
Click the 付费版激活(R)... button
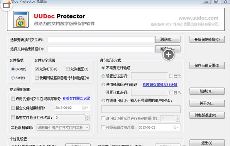tap(207, 115)
